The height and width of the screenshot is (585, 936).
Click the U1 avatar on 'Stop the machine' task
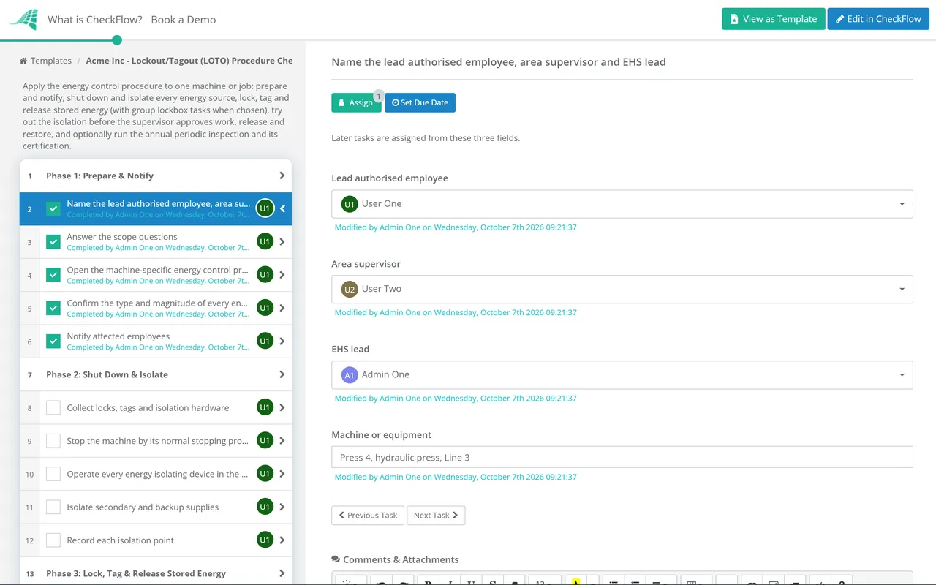pyautogui.click(x=265, y=440)
